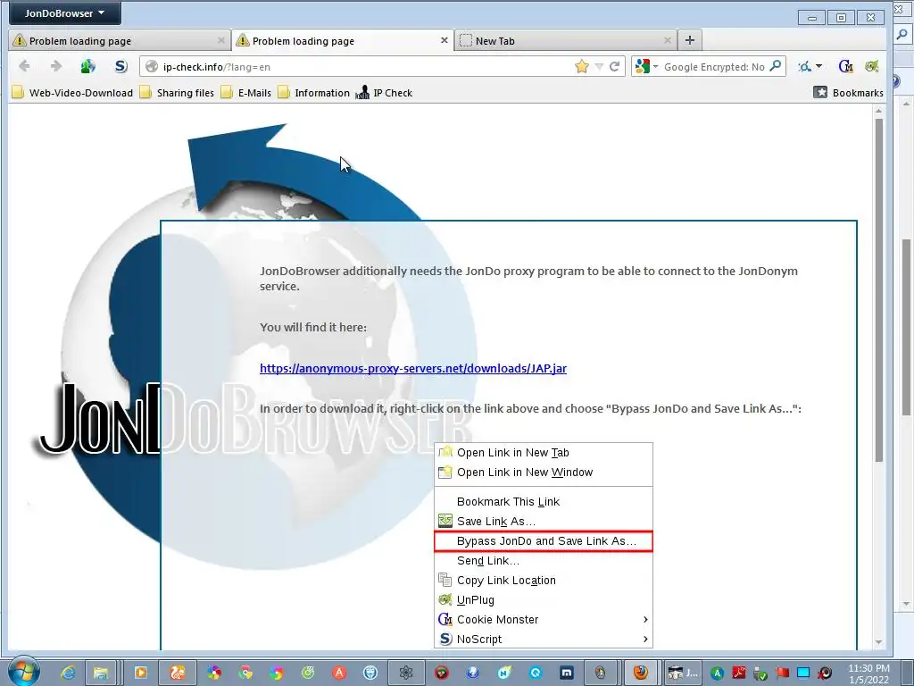Click the page scrollbar down arrow
The height and width of the screenshot is (686, 914).
click(x=878, y=642)
